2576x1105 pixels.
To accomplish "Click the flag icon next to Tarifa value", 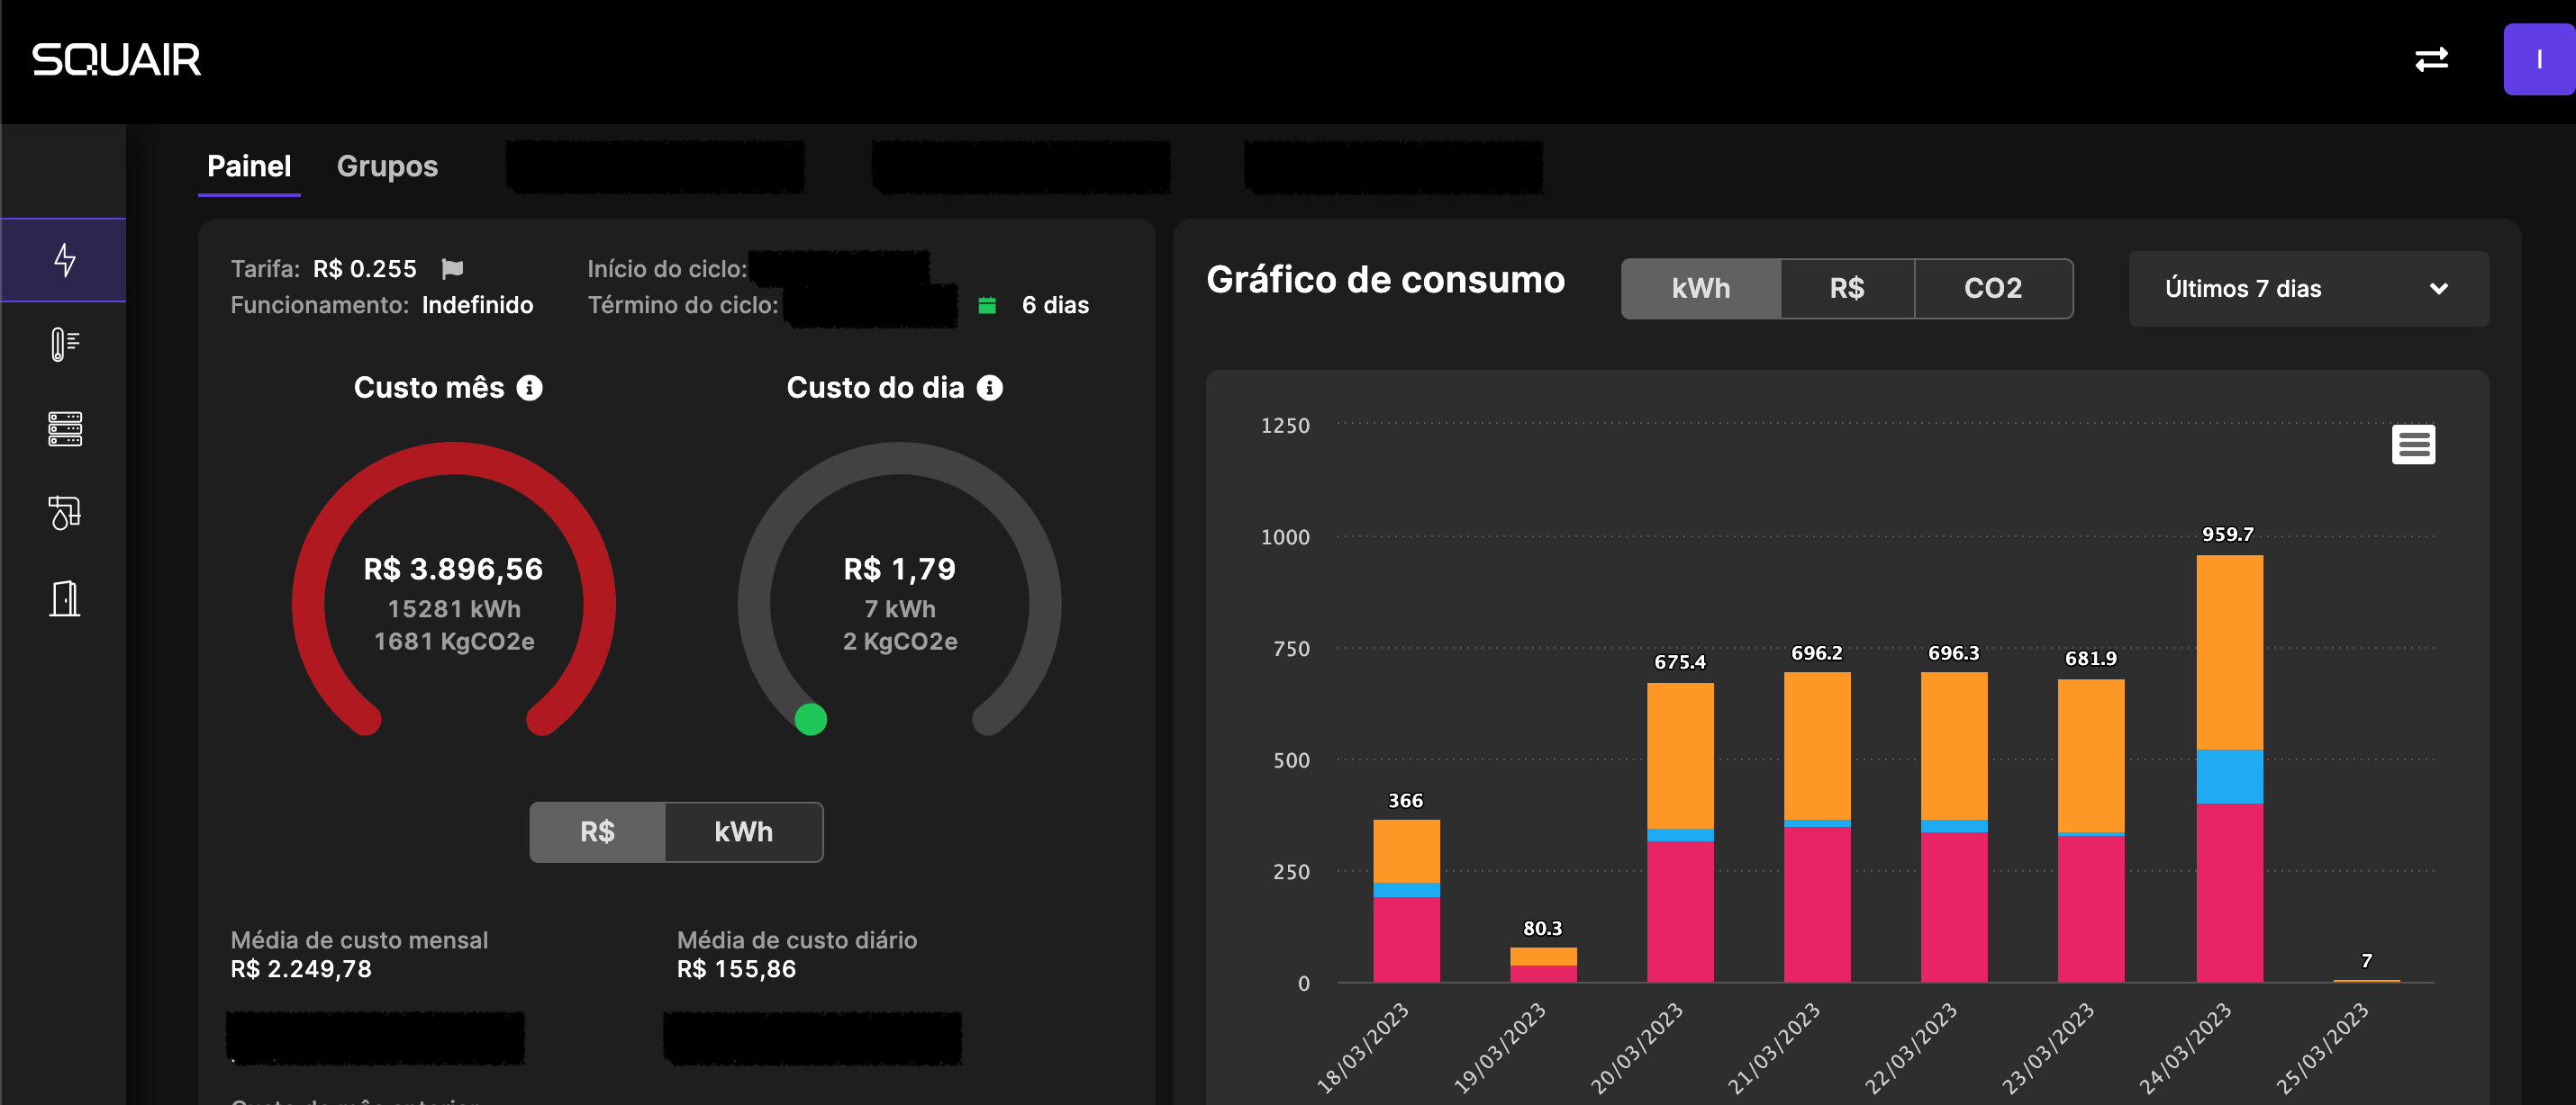I will [453, 268].
